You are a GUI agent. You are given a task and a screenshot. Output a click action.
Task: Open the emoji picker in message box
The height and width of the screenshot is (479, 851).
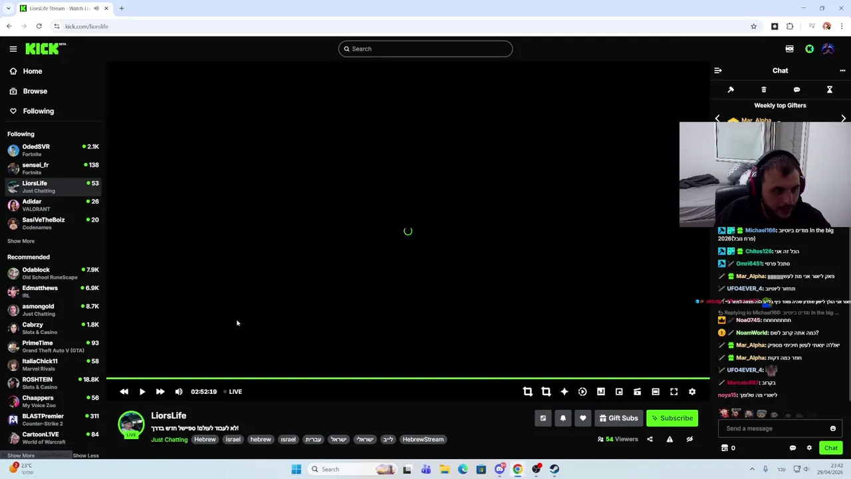[x=833, y=428]
